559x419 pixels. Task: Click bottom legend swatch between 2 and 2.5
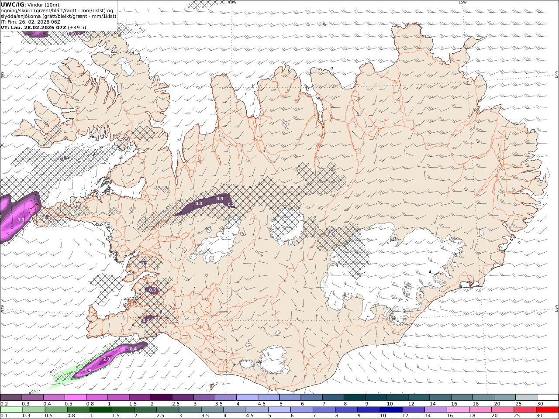click(145, 409)
